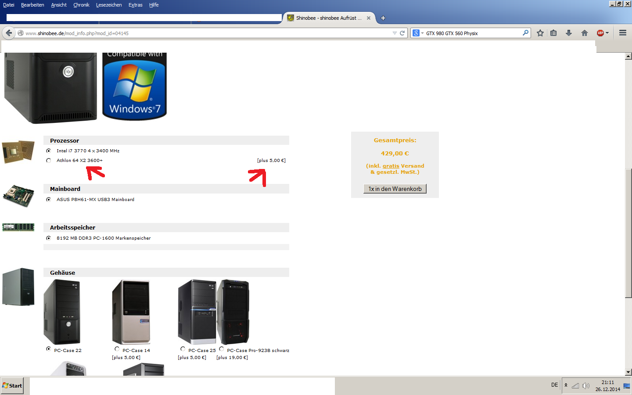Open the Bearbeiten menu
632x395 pixels.
pyautogui.click(x=32, y=5)
